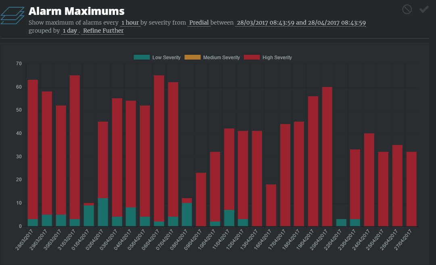Image resolution: width=436 pixels, height=265 pixels.
Task: Click the 'Alarm Maximums' heading
Action: coord(77,11)
